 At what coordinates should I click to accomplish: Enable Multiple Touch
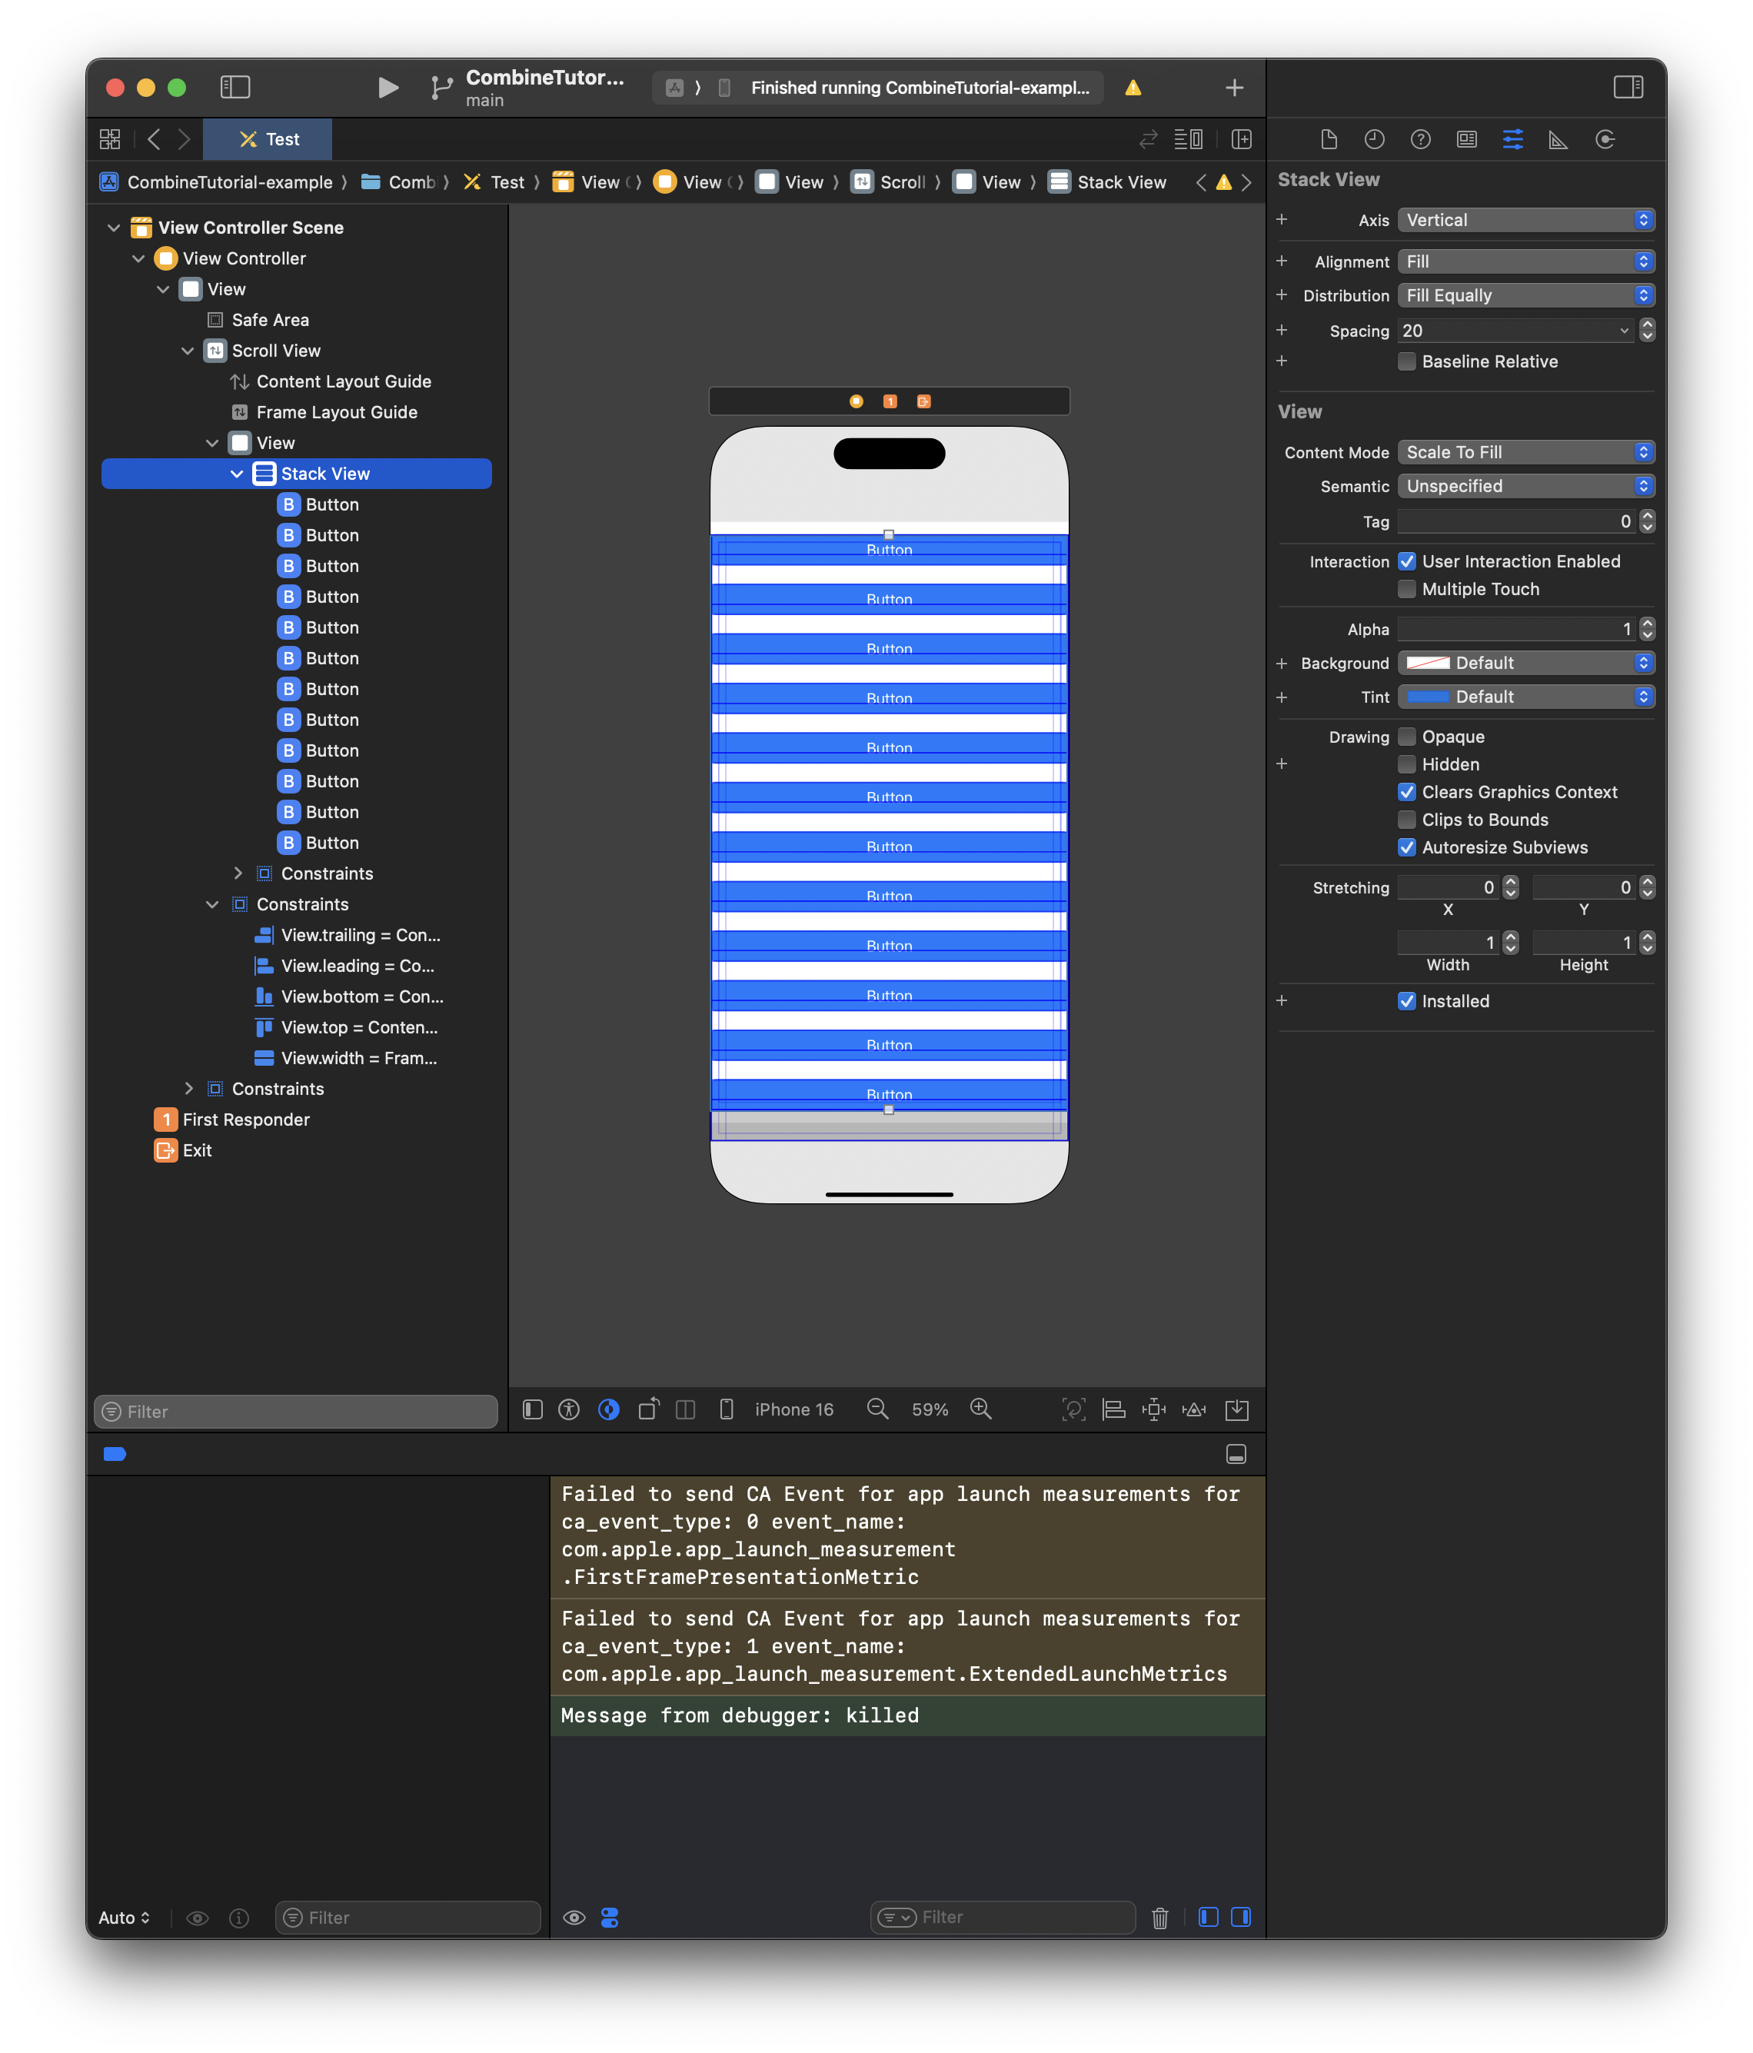pyautogui.click(x=1406, y=590)
